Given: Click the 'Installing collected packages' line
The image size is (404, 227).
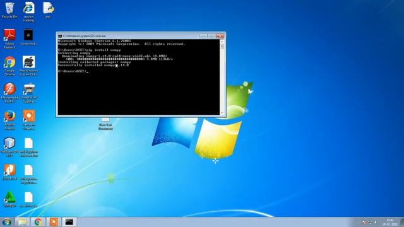Looking at the screenshot, I should (94, 62).
